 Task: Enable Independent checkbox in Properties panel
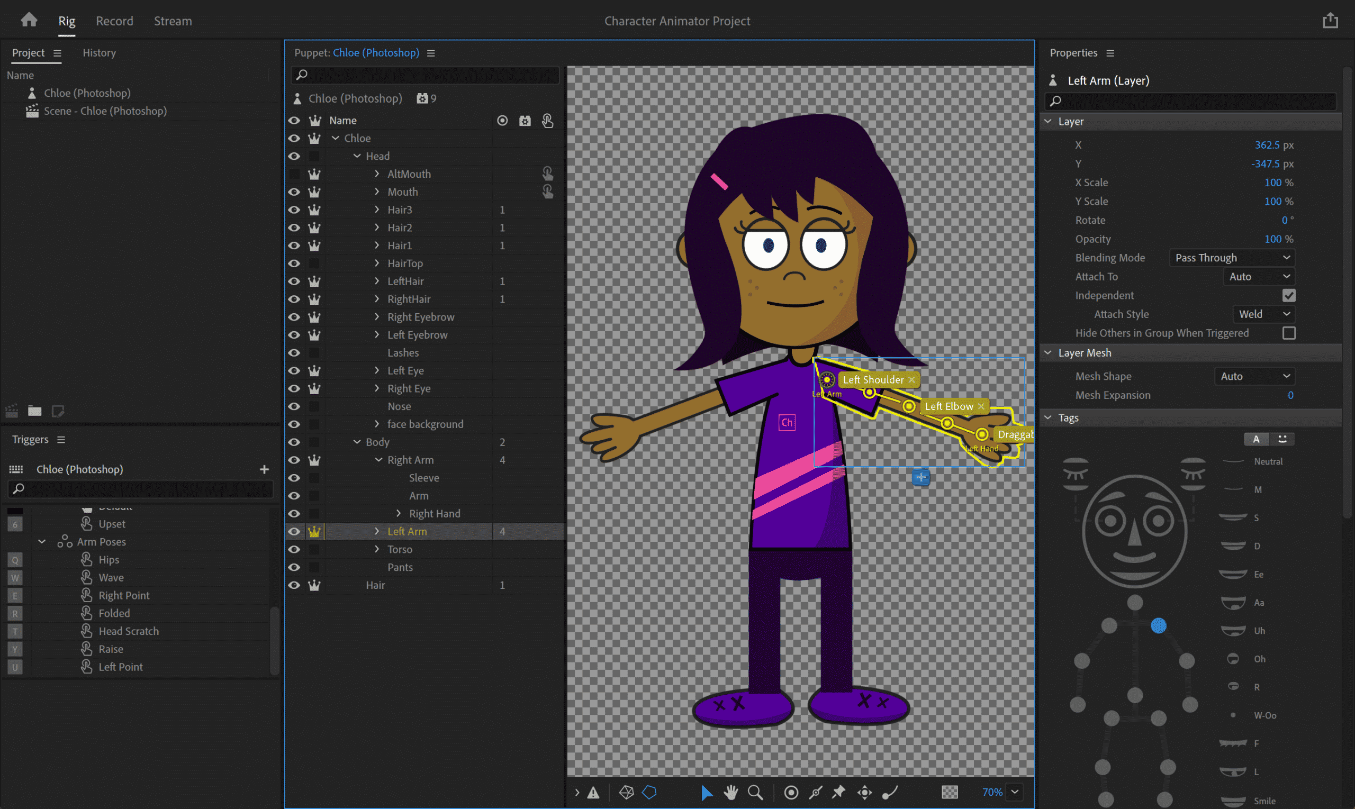[1288, 295]
